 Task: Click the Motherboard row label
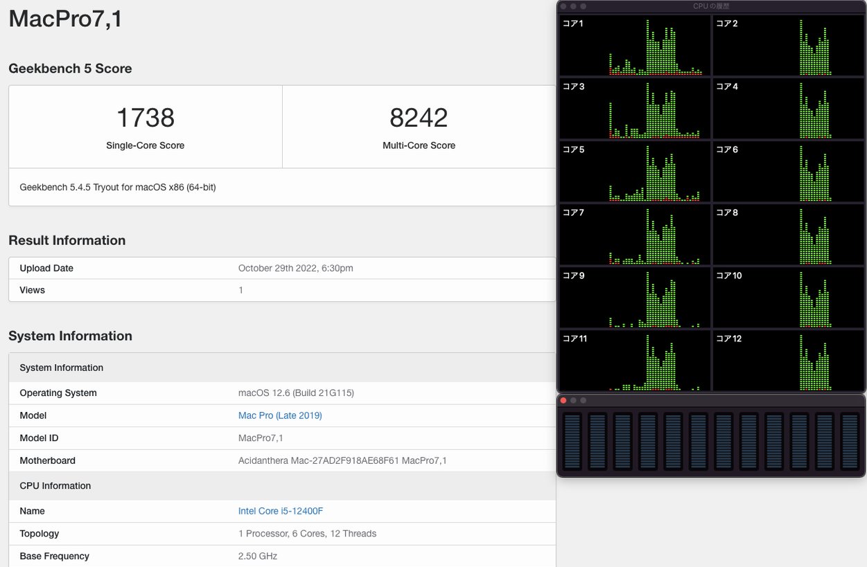point(48,460)
